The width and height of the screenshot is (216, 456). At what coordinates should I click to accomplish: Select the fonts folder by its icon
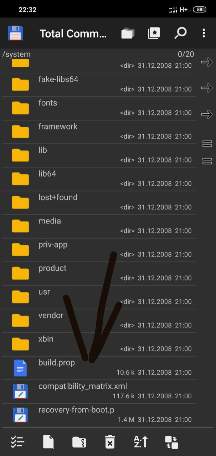20,108
